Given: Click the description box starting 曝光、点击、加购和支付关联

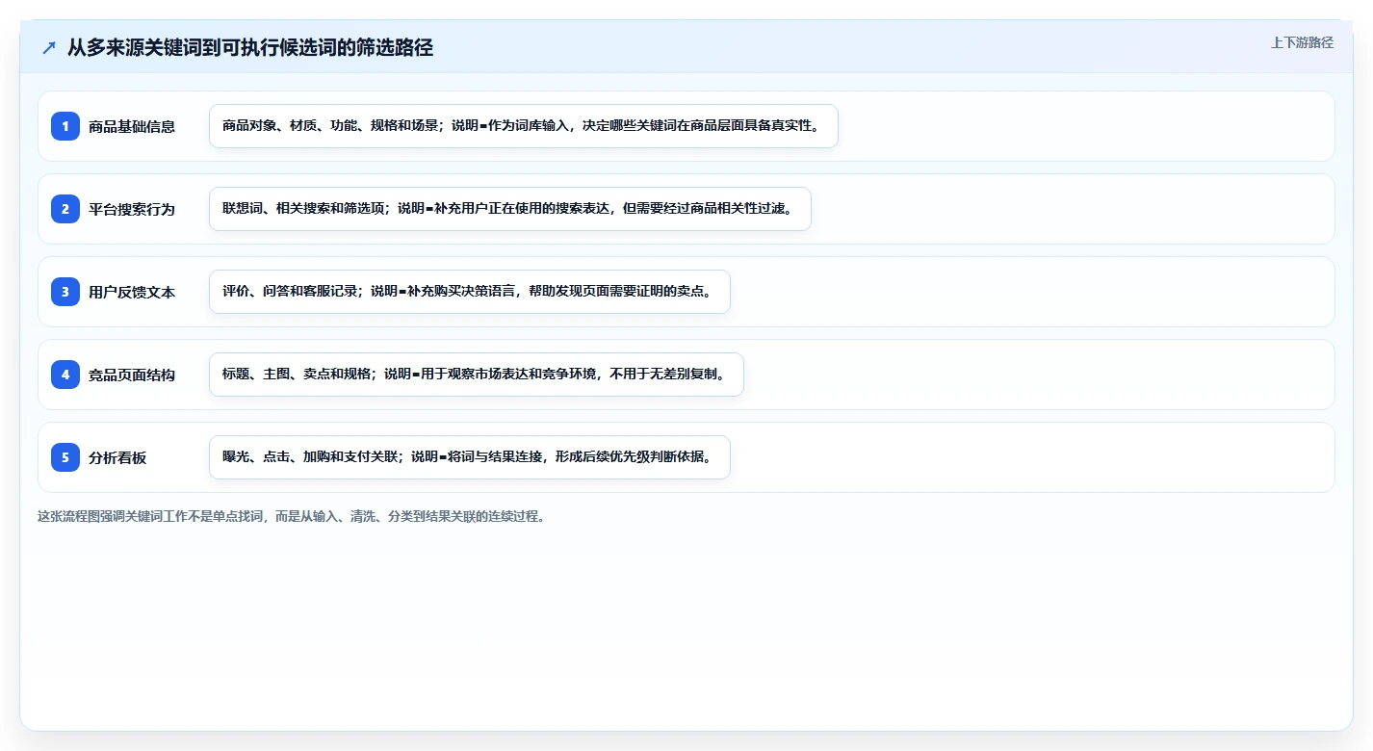Looking at the screenshot, I should point(470,457).
